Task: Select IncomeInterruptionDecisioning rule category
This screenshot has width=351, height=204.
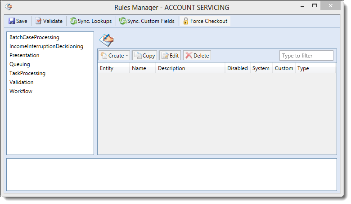Action: coord(46,46)
